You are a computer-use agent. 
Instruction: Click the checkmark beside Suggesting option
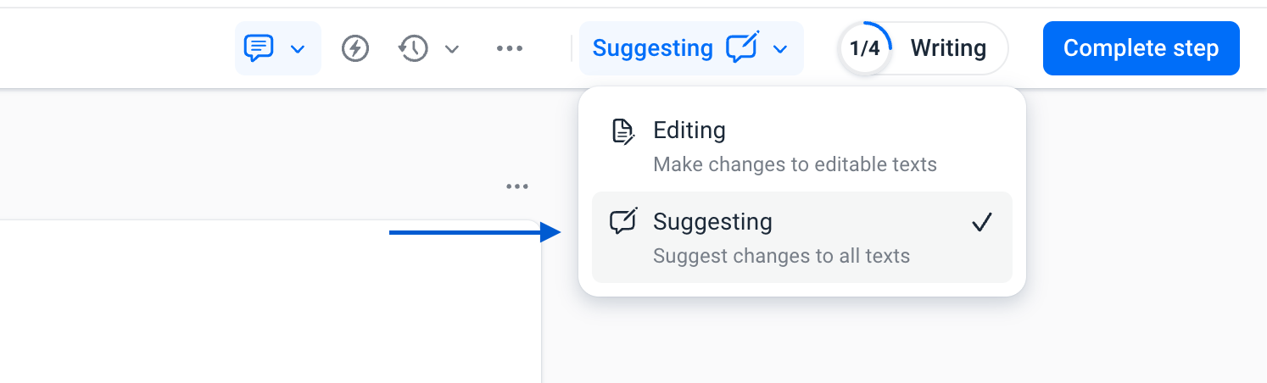click(x=982, y=223)
